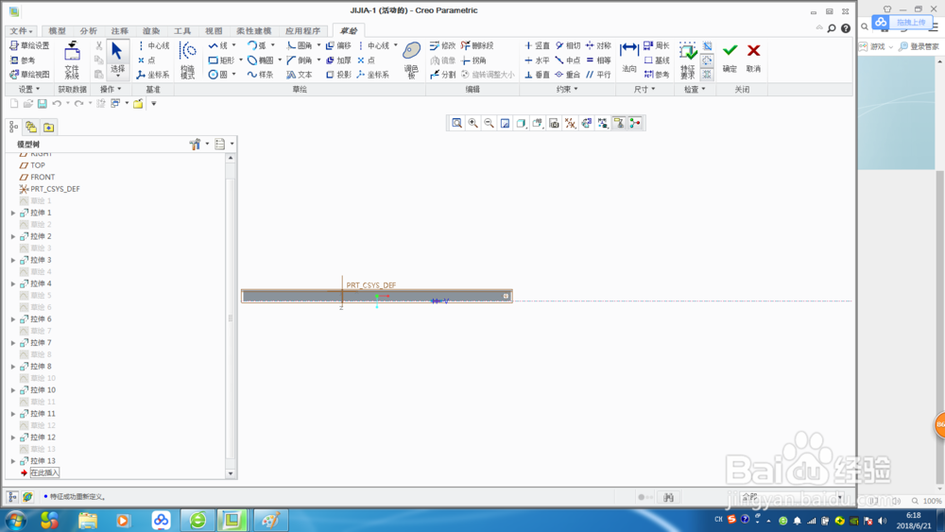Click the Refit icon in graphics toolbar
This screenshot has height=532, width=945.
coord(456,123)
